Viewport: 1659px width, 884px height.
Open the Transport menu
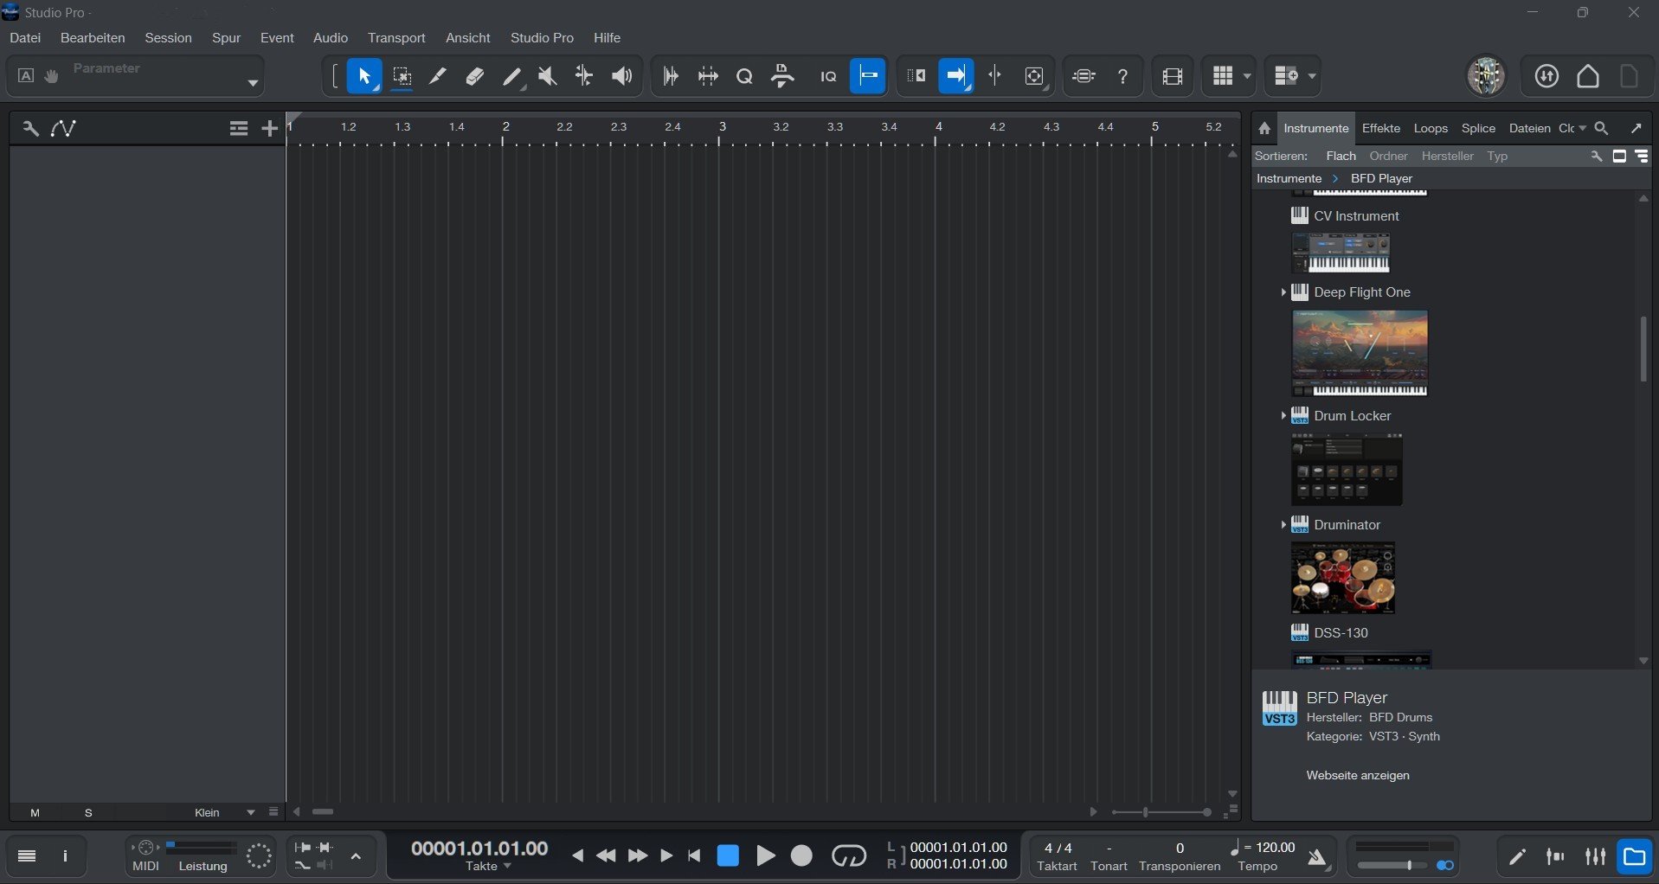[x=396, y=38]
